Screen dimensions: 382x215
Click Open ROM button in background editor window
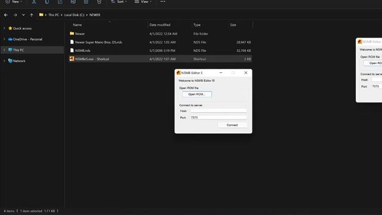point(373,63)
